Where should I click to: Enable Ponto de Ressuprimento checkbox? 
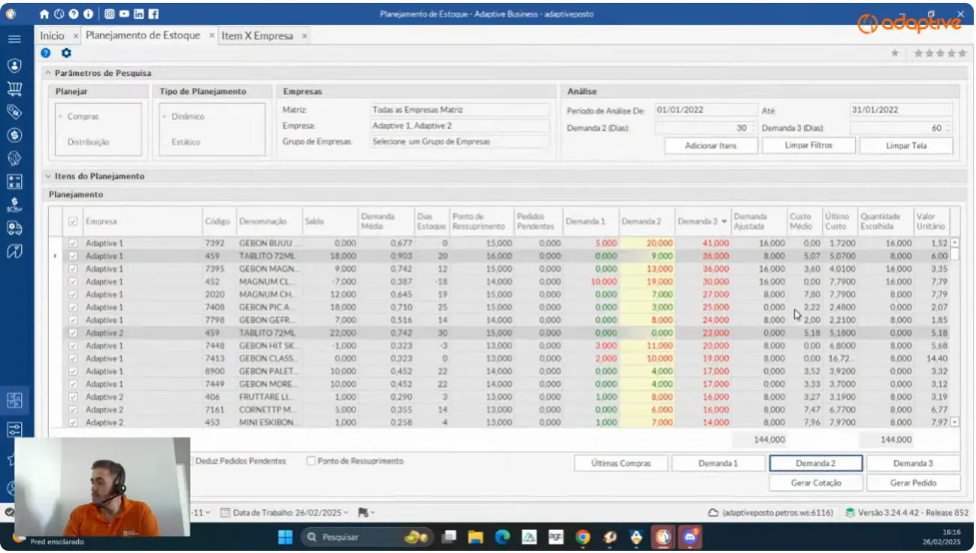click(311, 461)
